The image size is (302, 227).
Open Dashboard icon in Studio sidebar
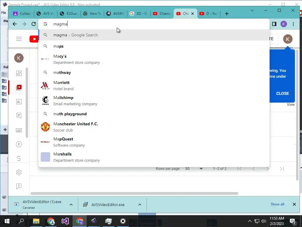click(19, 73)
